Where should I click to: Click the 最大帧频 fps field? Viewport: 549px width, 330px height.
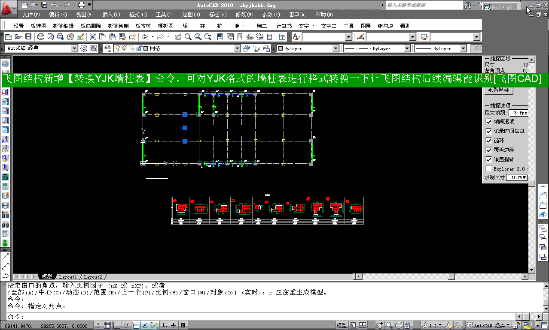coord(519,113)
